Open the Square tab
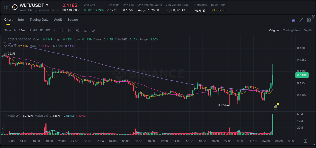The height and width of the screenshot is (148, 316). [73, 19]
